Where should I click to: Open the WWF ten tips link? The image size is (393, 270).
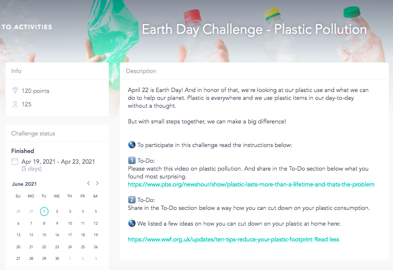click(220, 239)
